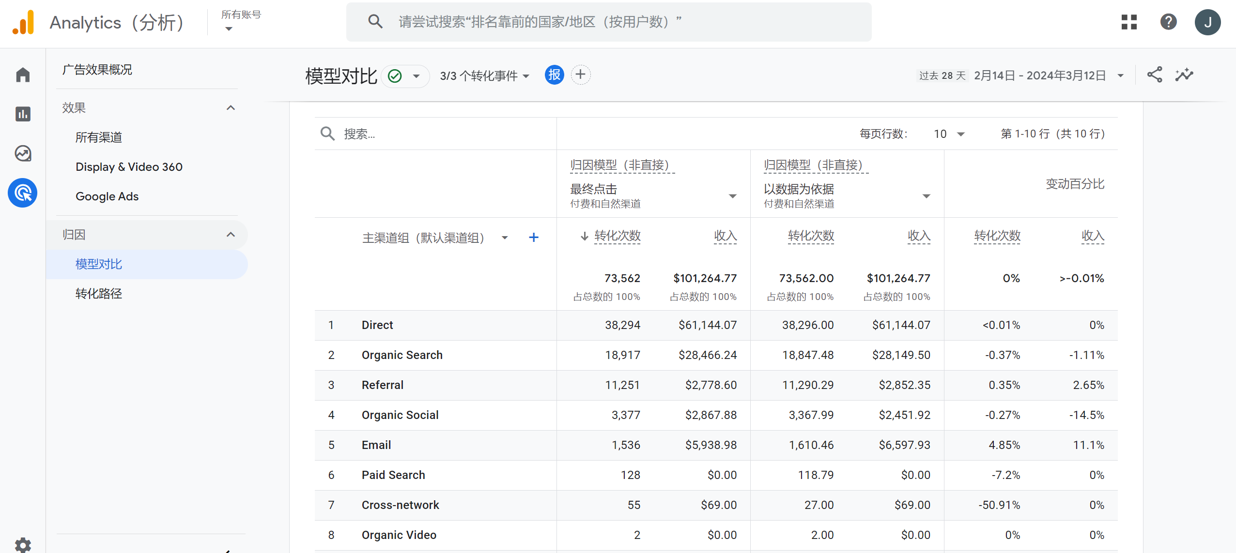1236x553 pixels.
Task: Click the second 归因模型（非直接）header label
Action: pyautogui.click(x=816, y=165)
